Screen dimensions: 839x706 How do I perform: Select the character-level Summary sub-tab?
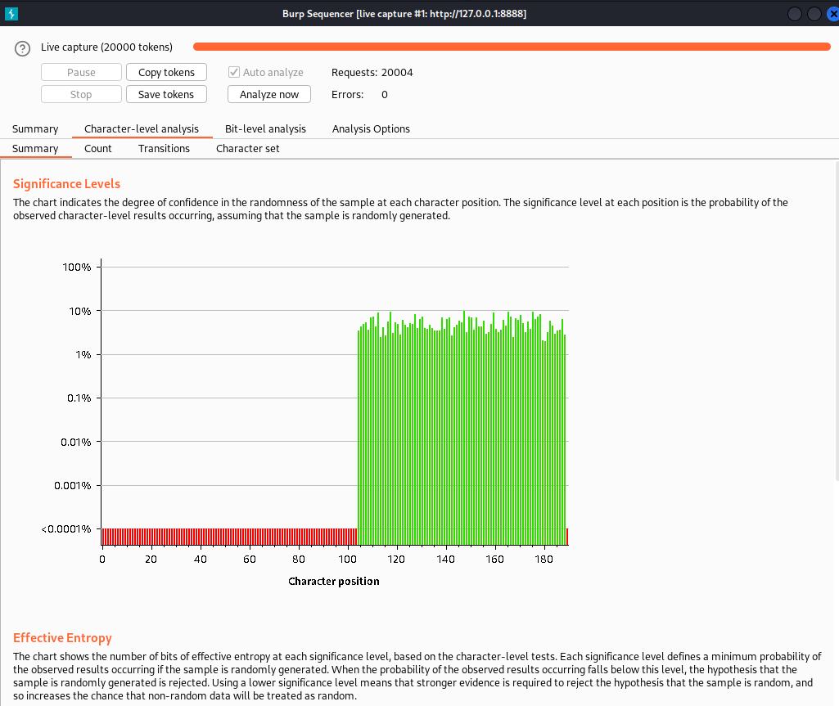coord(35,149)
